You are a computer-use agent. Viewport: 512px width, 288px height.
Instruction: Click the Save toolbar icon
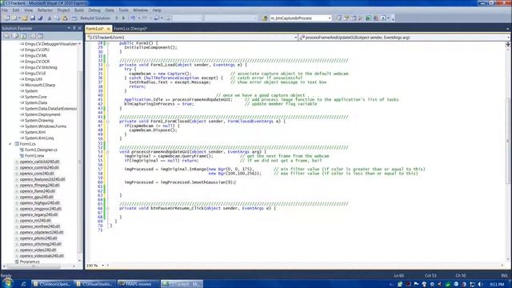tap(33, 18)
